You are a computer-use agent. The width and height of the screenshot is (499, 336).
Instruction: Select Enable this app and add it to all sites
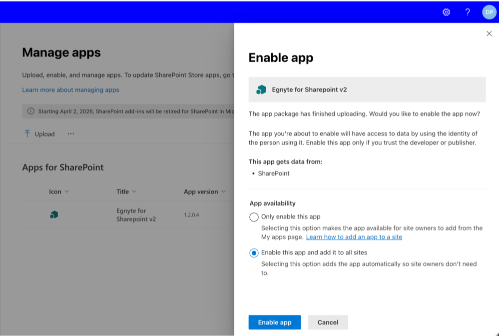click(254, 253)
